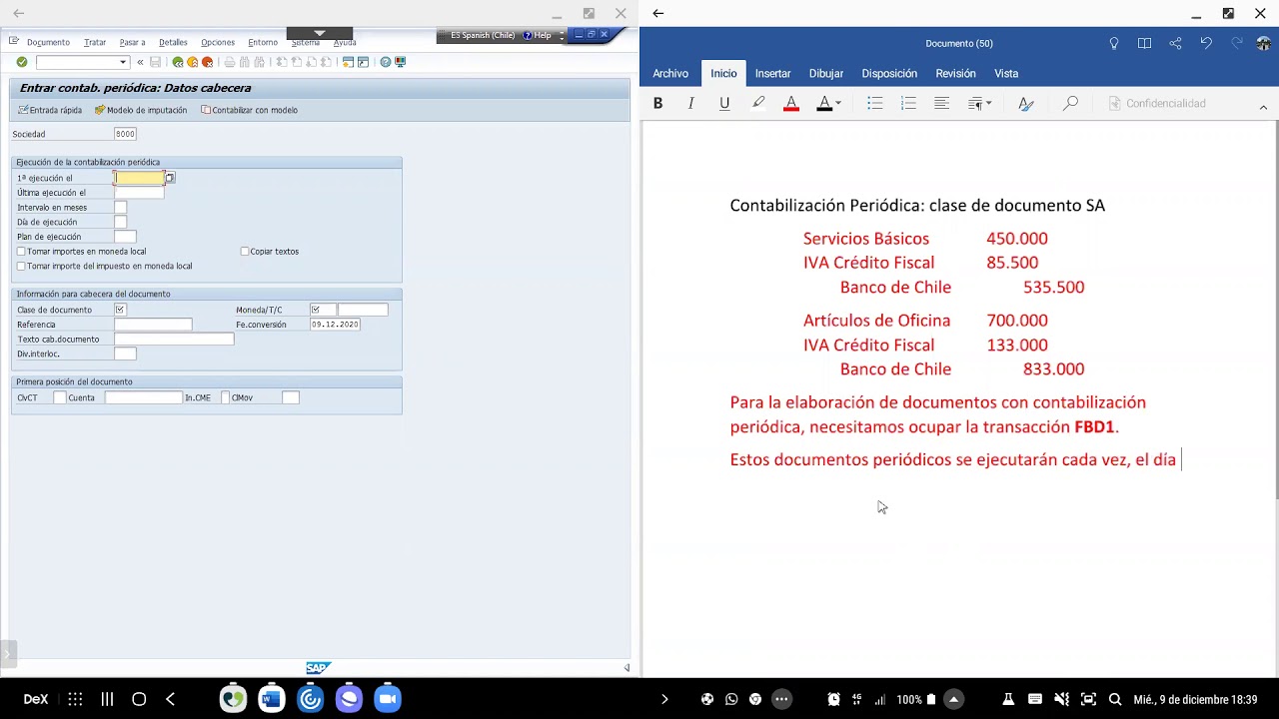Click the Create new session icon in SAP
1279x719 pixels.
tap(348, 62)
